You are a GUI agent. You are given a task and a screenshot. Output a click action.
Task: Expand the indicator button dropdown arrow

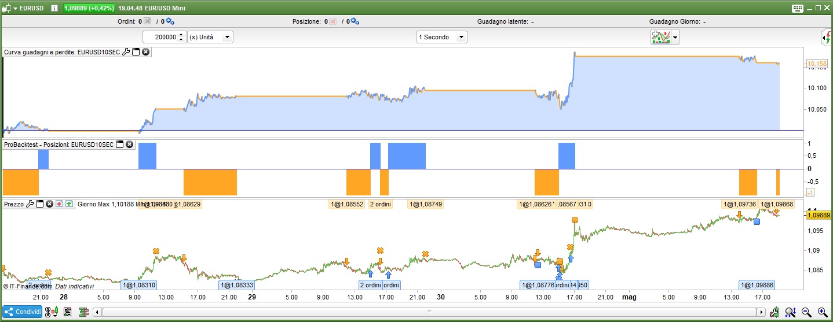675,38
